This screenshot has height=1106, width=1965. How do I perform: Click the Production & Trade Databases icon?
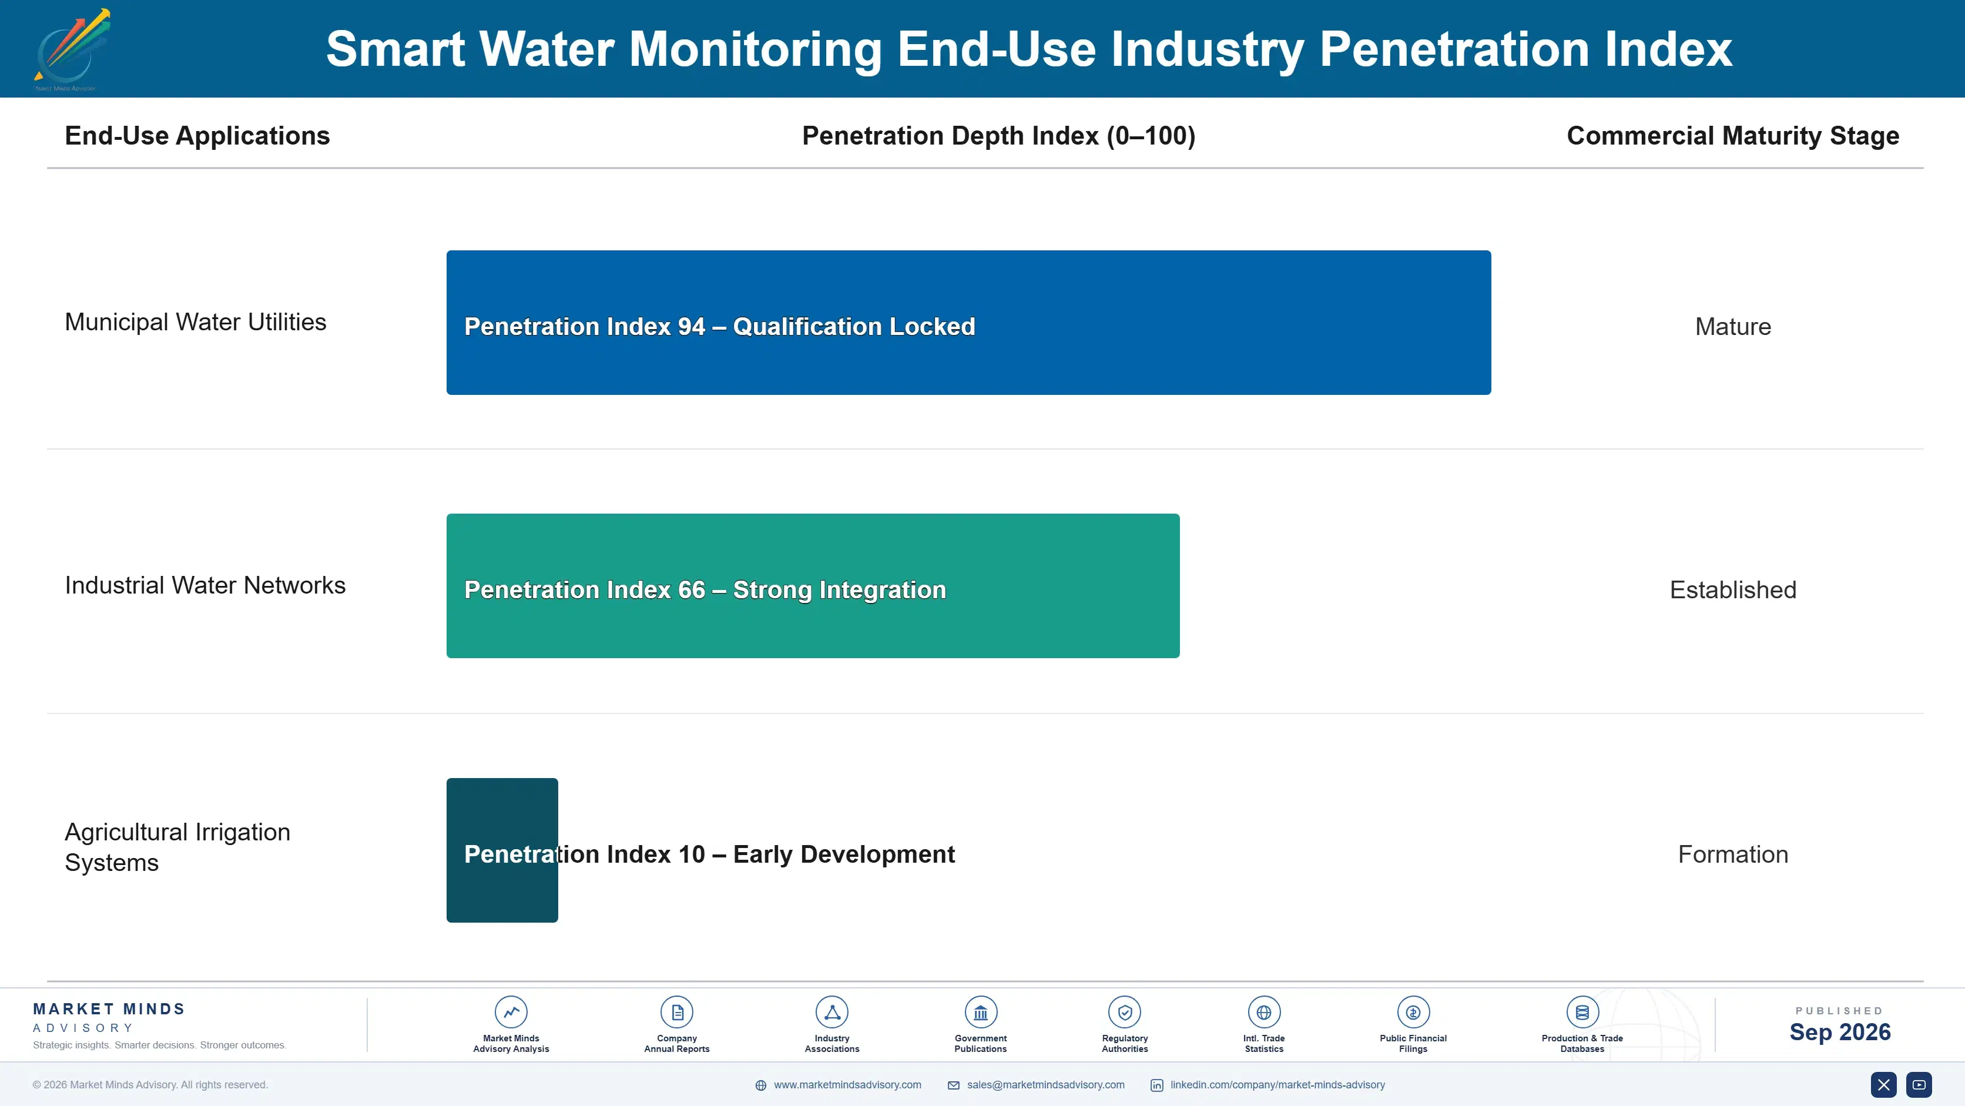click(1582, 1012)
